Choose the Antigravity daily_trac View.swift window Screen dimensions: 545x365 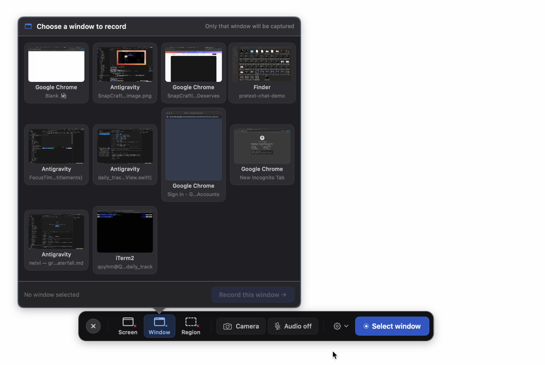(125, 155)
